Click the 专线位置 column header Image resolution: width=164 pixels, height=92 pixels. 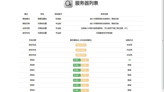33,40
